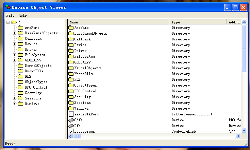Click vertical scrollbar down arrow

[x=244, y=131]
